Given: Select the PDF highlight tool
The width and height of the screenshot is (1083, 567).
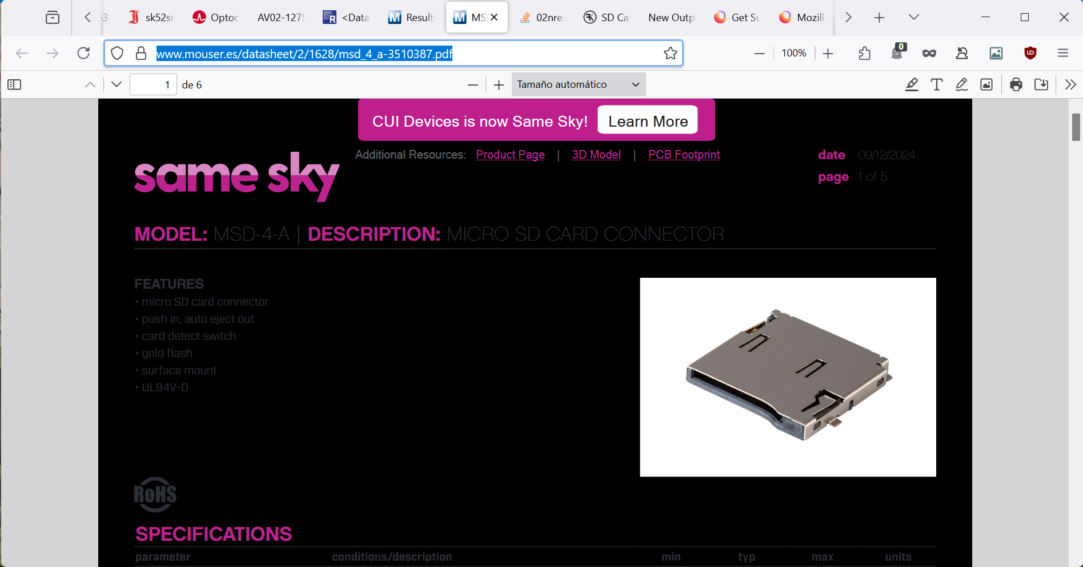Looking at the screenshot, I should tap(912, 85).
